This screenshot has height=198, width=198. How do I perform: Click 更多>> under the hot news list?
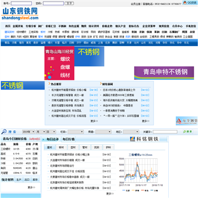tap(94, 121)
